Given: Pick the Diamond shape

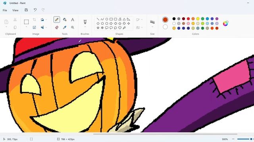Looking at the screenshot, I should (98, 24).
